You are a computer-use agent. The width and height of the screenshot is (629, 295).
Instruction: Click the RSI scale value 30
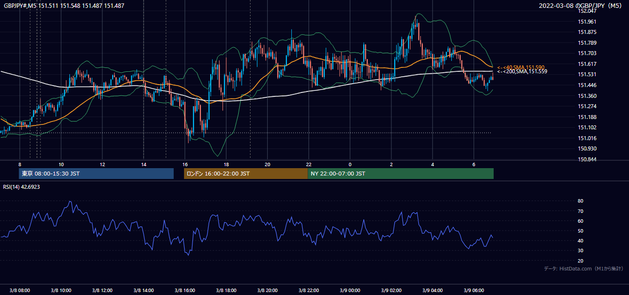[x=580, y=251]
